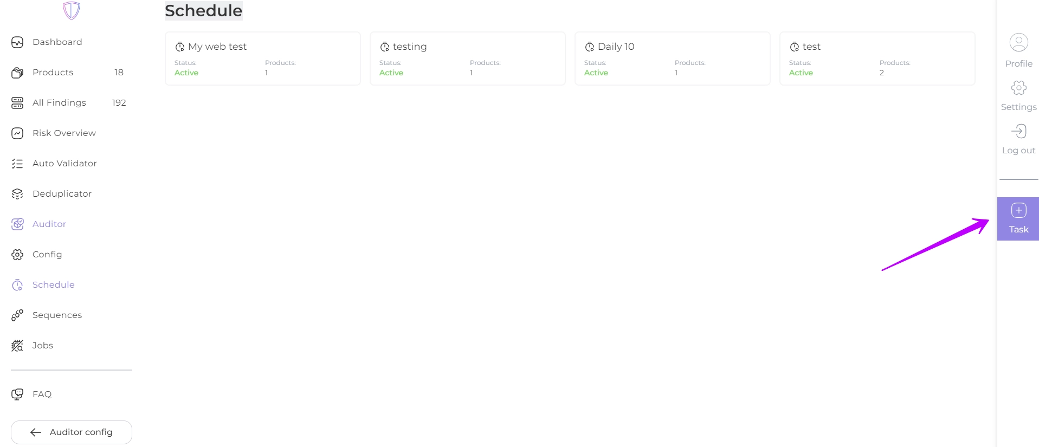Image resolution: width=1039 pixels, height=447 pixels.
Task: Go to Schedule in the sidebar
Action: (53, 285)
